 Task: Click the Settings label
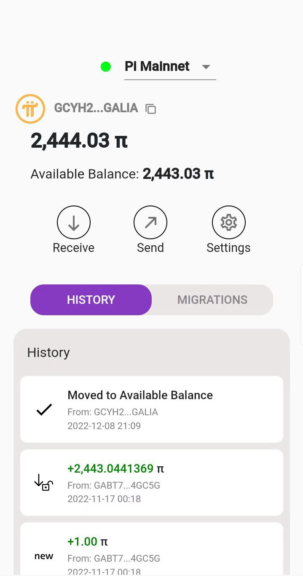coord(228,248)
